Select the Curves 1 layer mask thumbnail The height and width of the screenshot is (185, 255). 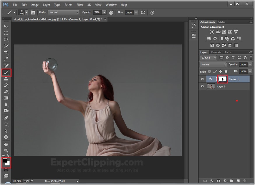click(x=222, y=79)
